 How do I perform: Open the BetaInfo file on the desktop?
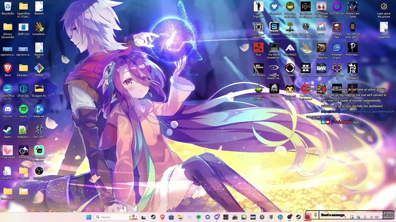39,8
